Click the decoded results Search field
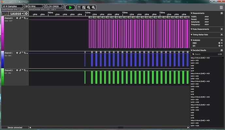The height and width of the screenshot is (130, 225). [x=204, y=54]
